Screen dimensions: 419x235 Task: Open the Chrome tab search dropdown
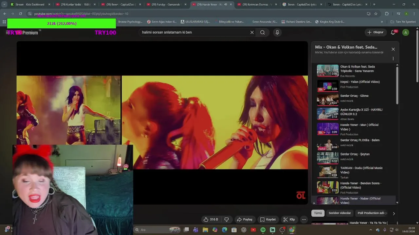(4, 5)
